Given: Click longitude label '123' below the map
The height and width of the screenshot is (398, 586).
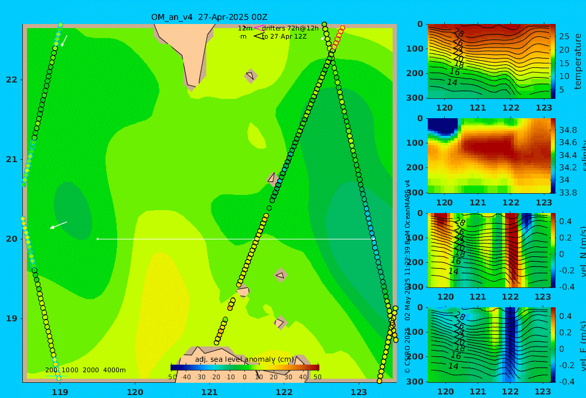Looking at the screenshot, I should tap(359, 392).
